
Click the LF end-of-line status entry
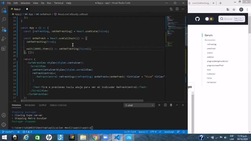tap(160, 132)
